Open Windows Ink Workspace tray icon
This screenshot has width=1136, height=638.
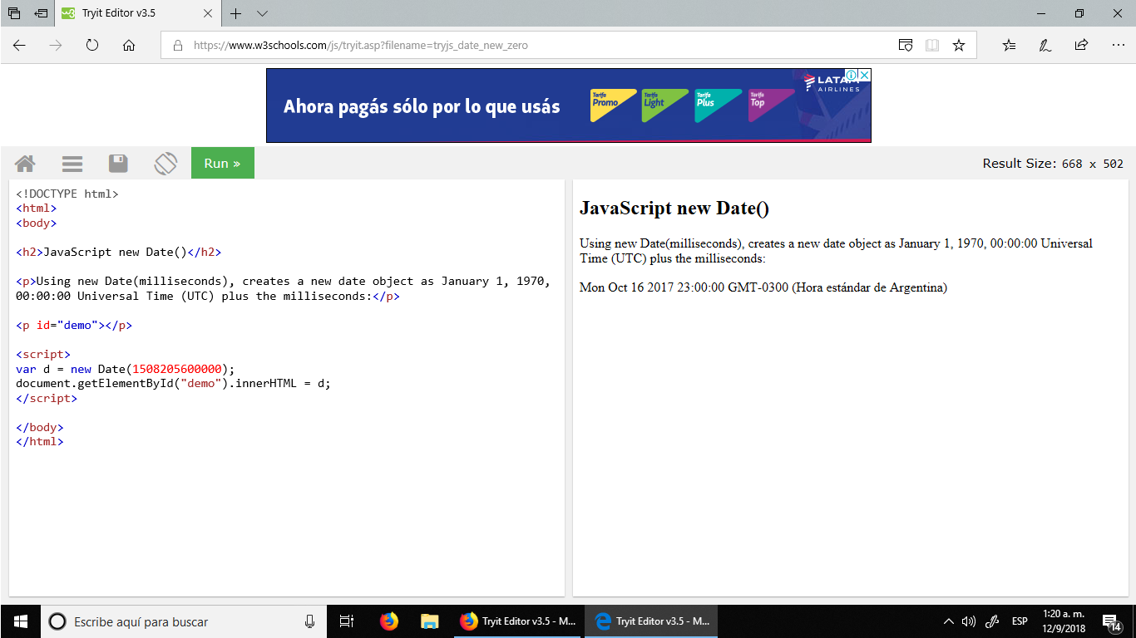tap(991, 621)
